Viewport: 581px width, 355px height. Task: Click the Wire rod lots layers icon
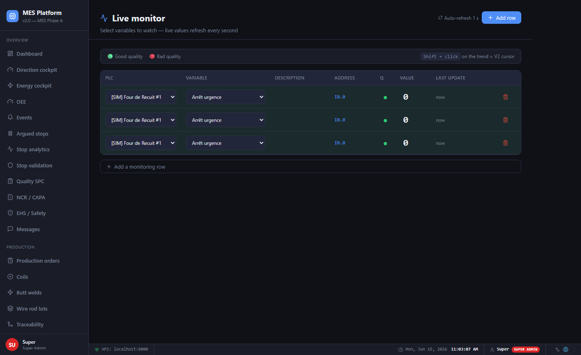(x=10, y=309)
